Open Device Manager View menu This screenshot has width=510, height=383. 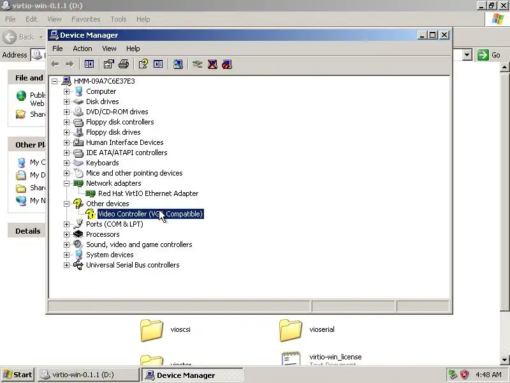tap(109, 49)
